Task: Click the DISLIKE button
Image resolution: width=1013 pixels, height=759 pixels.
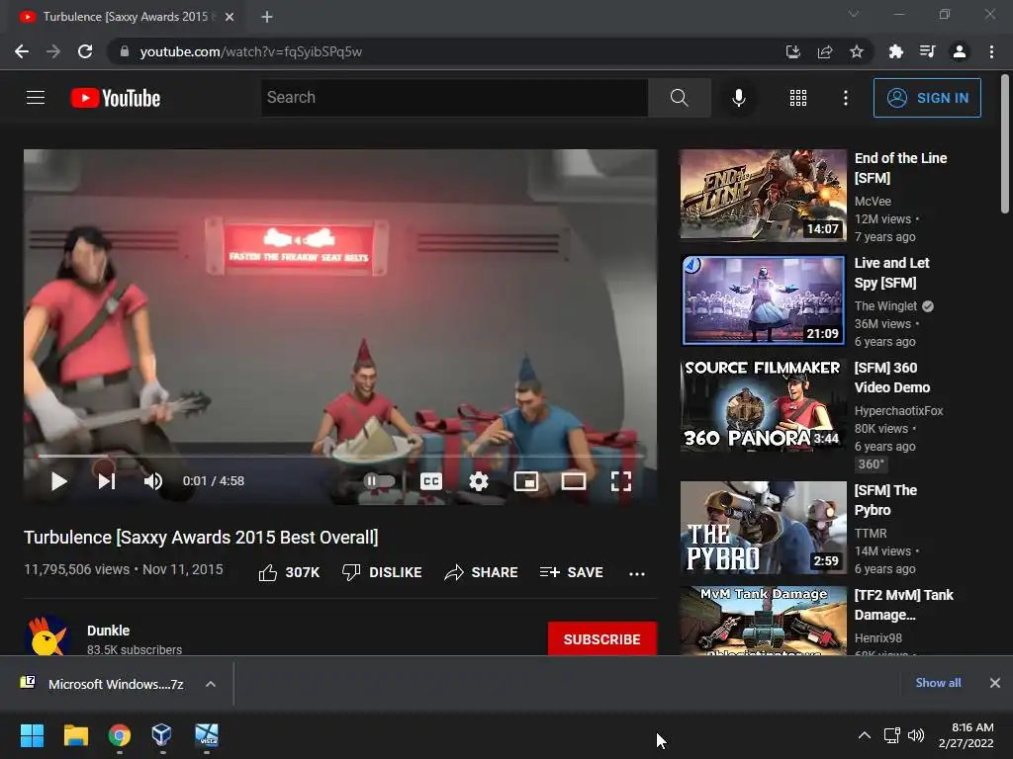Action: (x=382, y=572)
